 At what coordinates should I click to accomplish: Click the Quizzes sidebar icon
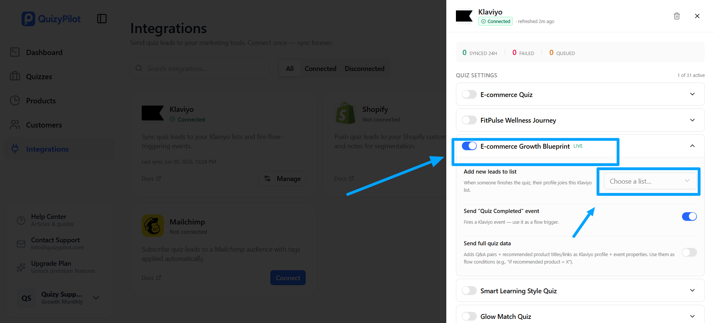tap(15, 76)
